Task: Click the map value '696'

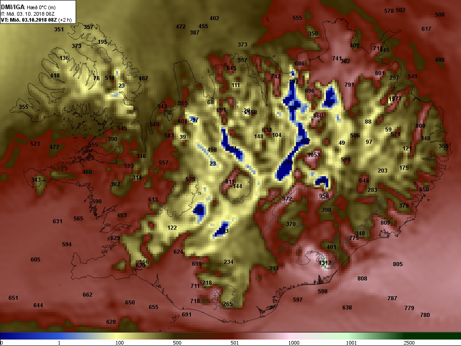Action: click(310, 90)
